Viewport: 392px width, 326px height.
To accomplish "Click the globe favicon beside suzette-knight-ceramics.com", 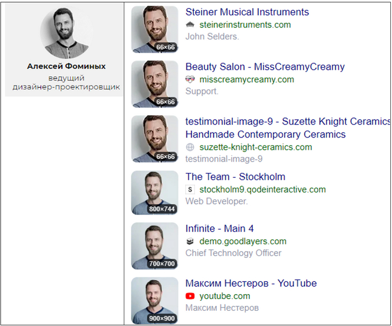I will coord(190,147).
